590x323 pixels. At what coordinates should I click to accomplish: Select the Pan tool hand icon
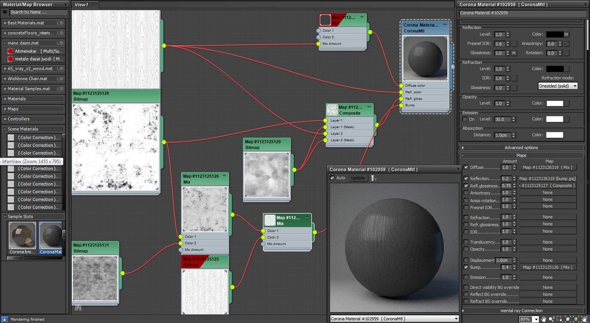[x=544, y=319]
